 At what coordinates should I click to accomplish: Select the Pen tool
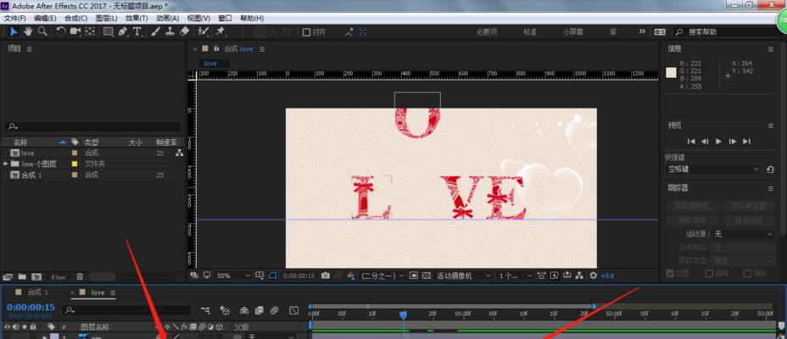[x=122, y=31]
